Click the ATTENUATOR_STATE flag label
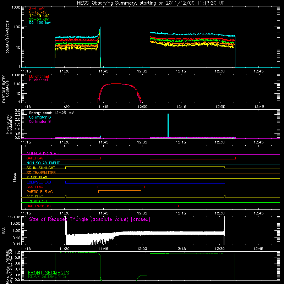 [x=43, y=153]
